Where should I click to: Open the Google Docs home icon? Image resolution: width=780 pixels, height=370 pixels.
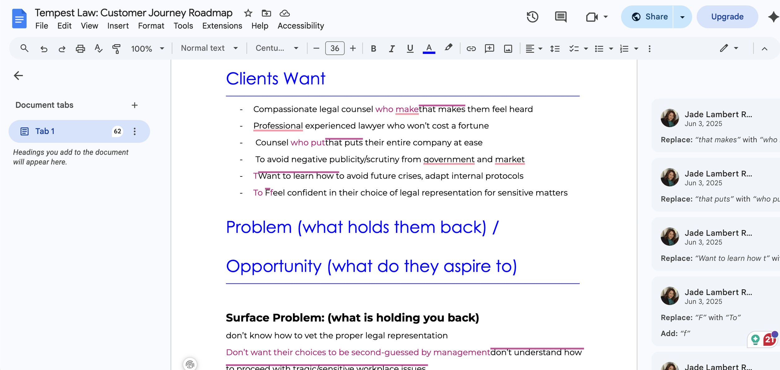[x=19, y=19]
